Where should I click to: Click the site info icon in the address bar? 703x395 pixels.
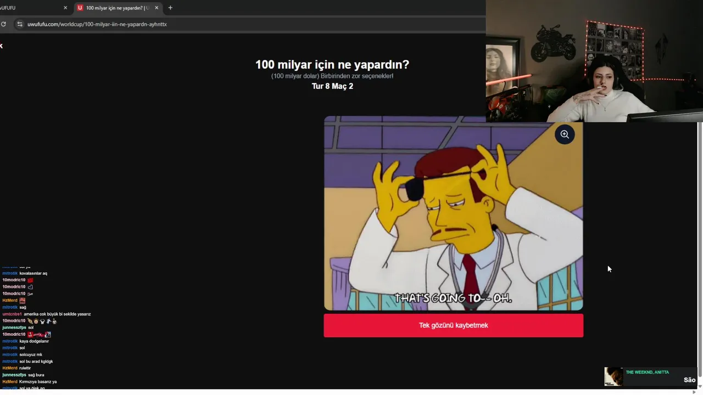[20, 24]
